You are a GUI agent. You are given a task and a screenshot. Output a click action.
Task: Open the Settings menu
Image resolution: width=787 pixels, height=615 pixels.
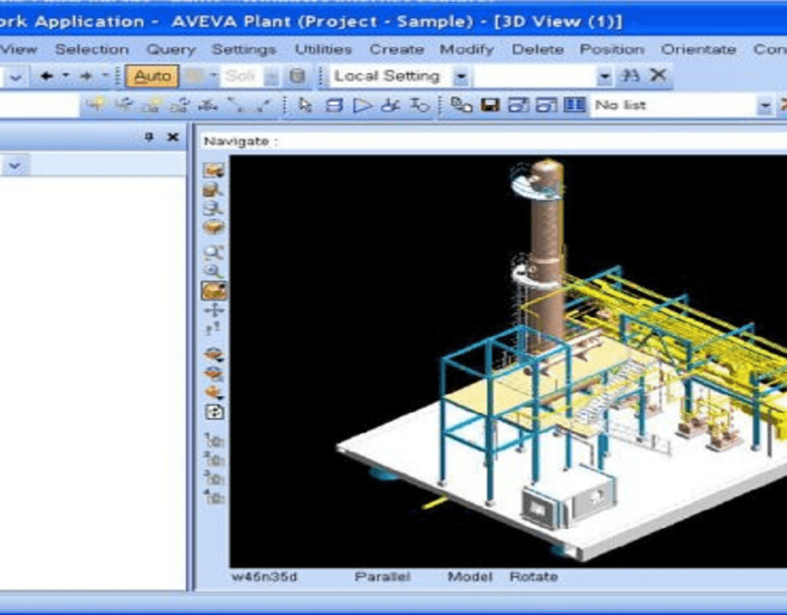click(x=244, y=49)
